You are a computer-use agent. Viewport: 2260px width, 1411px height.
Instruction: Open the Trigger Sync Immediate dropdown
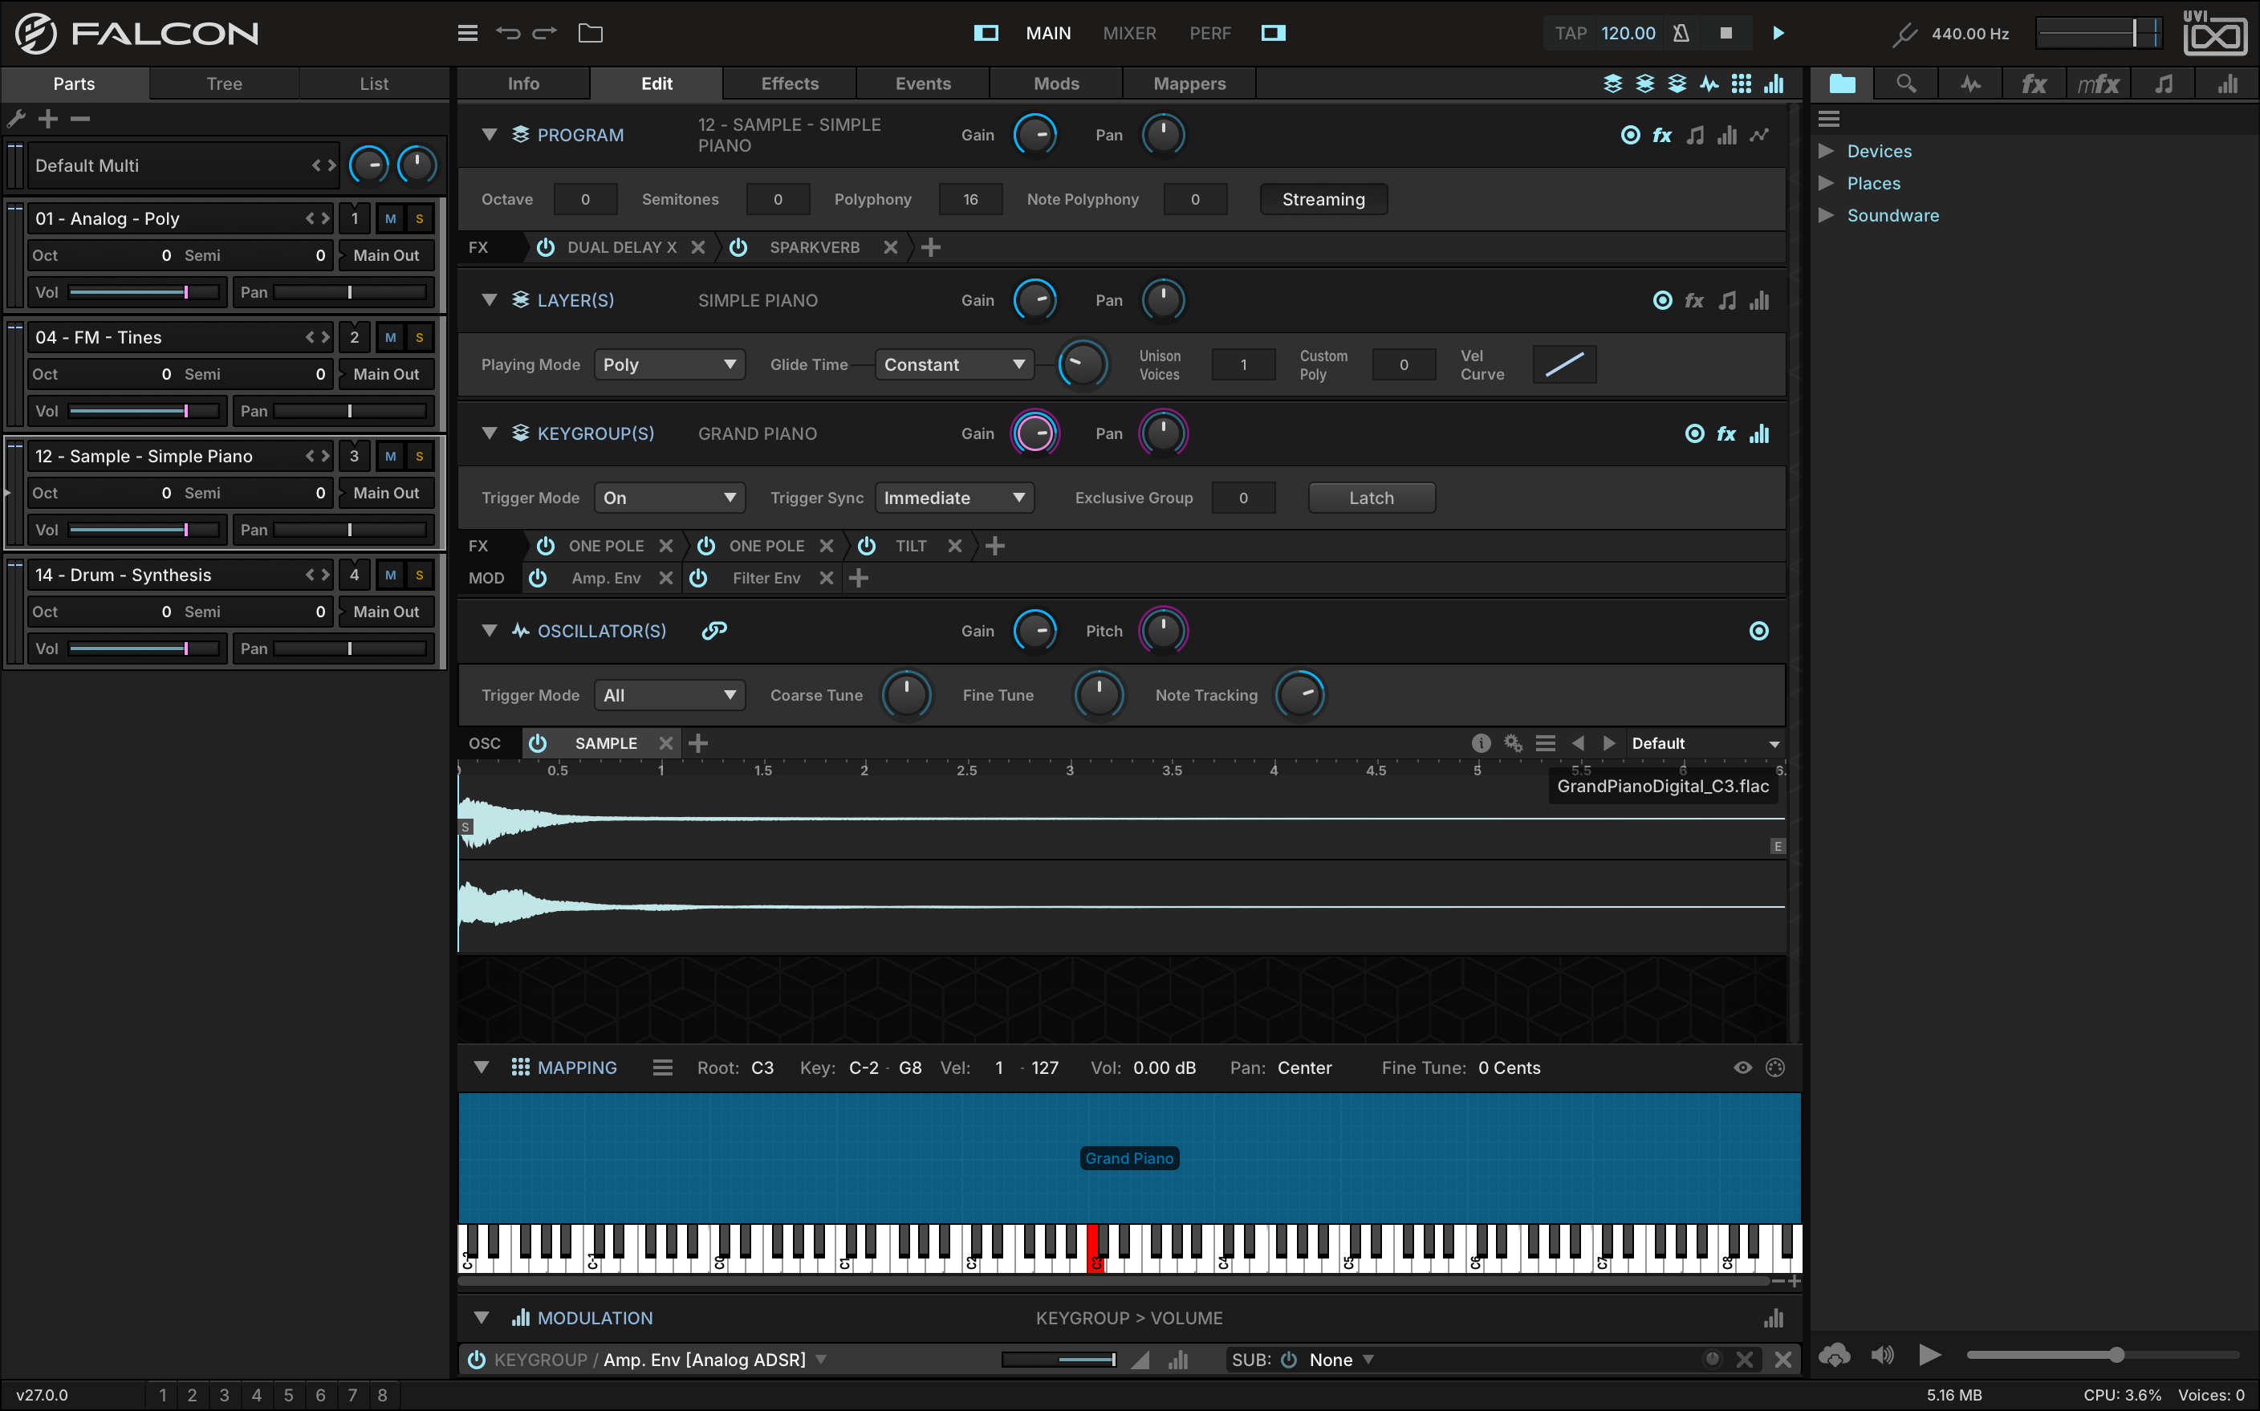pyautogui.click(x=954, y=498)
